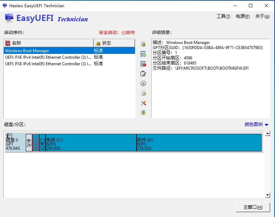Click the delete boot entry icon
This screenshot has height=217, width=275.
click(x=143, y=64)
